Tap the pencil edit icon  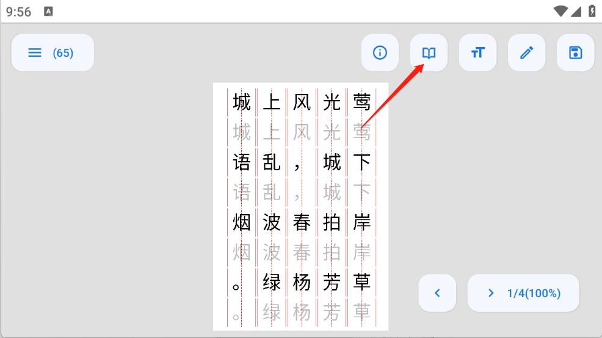(526, 53)
